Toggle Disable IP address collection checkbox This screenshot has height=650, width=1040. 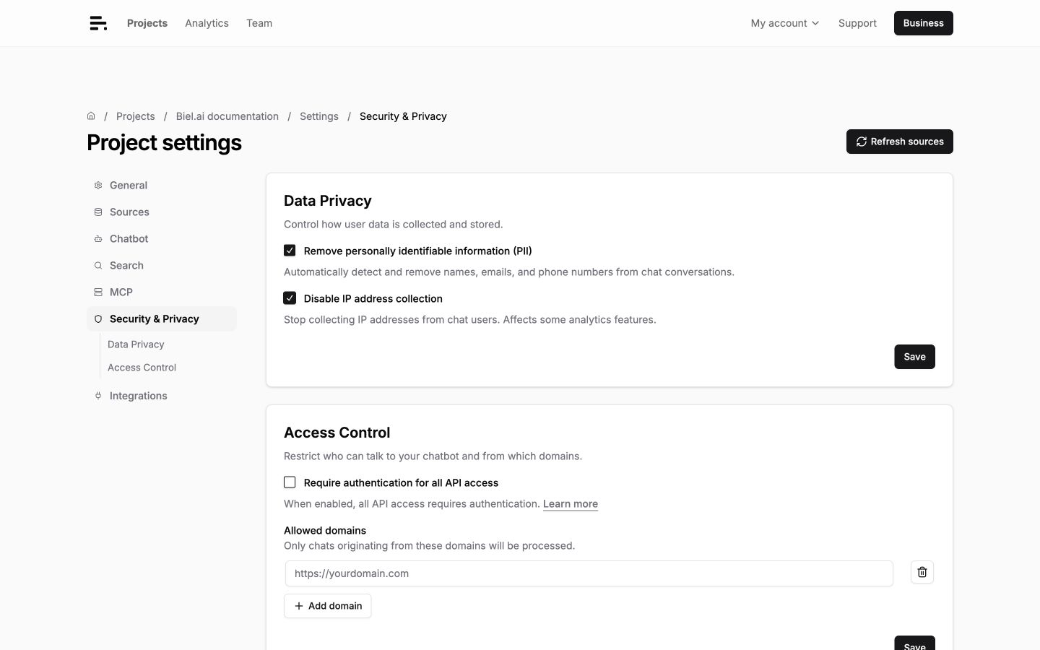point(290,298)
